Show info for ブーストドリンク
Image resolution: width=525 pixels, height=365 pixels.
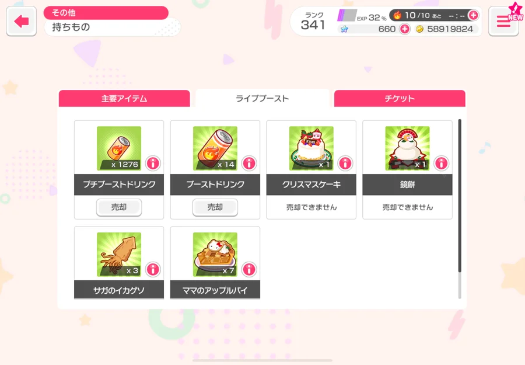(x=249, y=164)
